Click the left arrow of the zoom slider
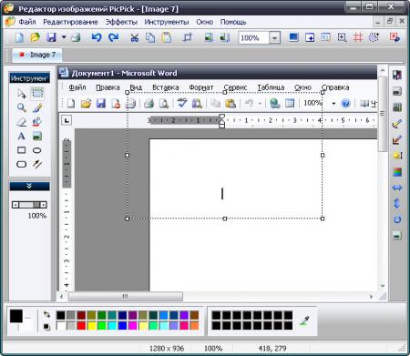 tap(15, 205)
